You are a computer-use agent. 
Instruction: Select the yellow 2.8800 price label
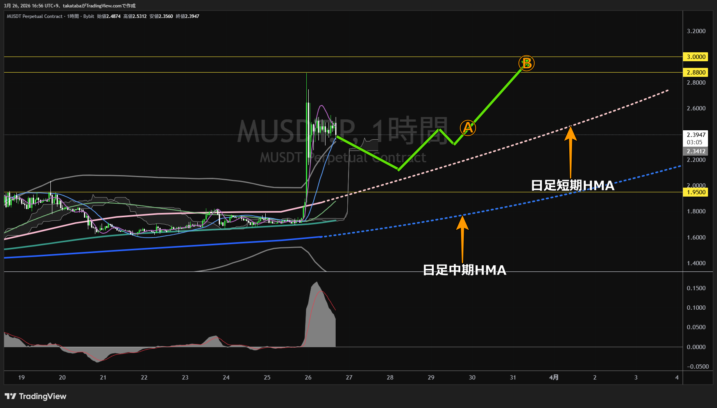click(x=696, y=73)
